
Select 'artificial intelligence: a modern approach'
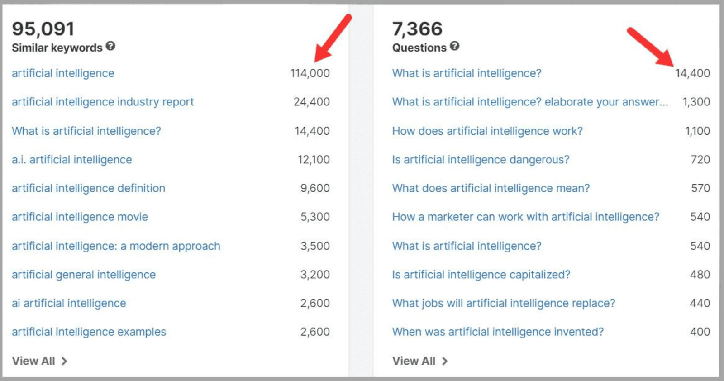click(x=116, y=246)
